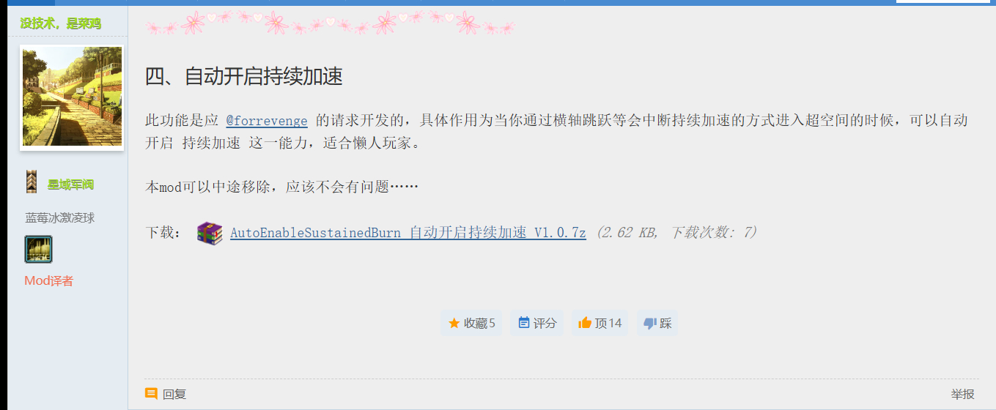Click the RAR archive attachment icon
Screen dimensions: 996x410
[x=210, y=233]
